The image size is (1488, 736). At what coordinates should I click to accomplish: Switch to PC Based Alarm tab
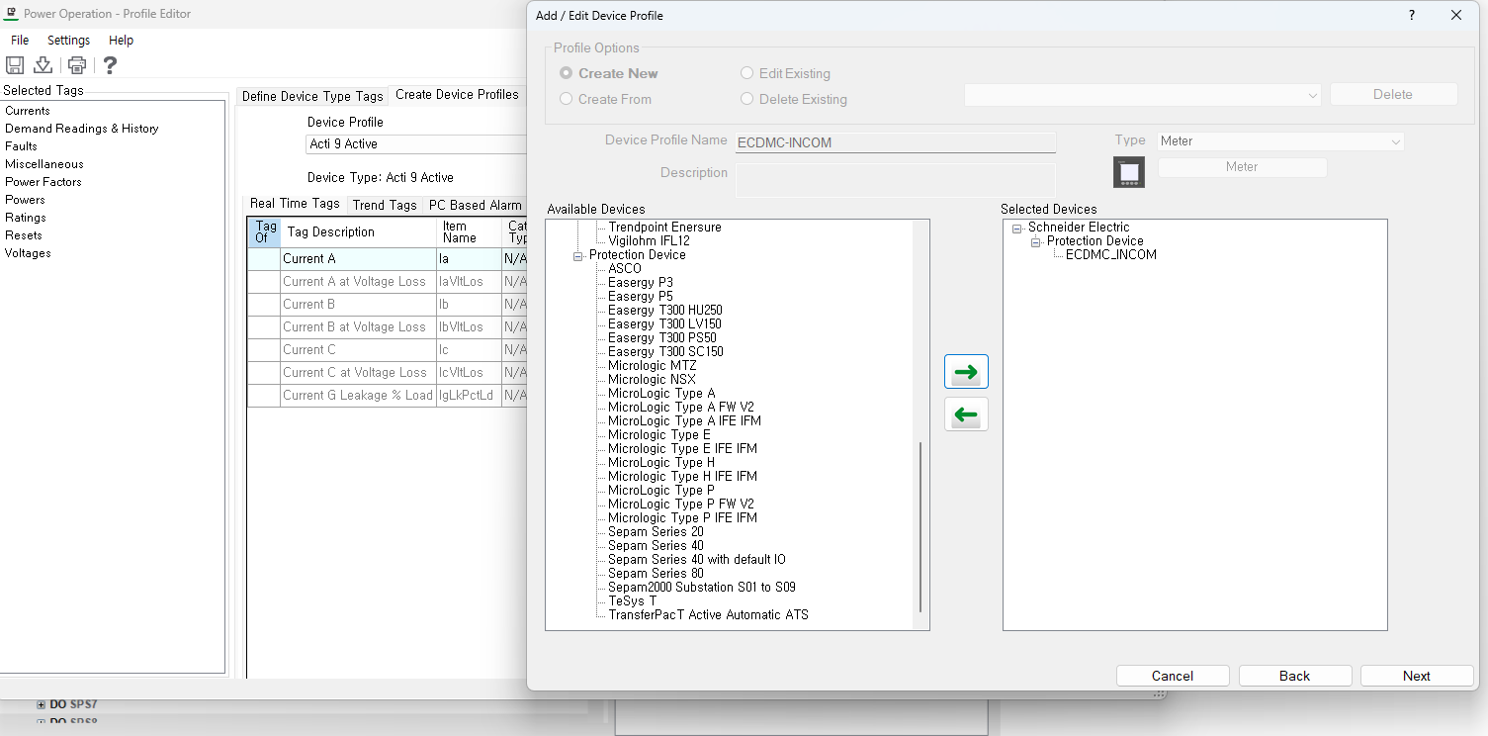(475, 205)
